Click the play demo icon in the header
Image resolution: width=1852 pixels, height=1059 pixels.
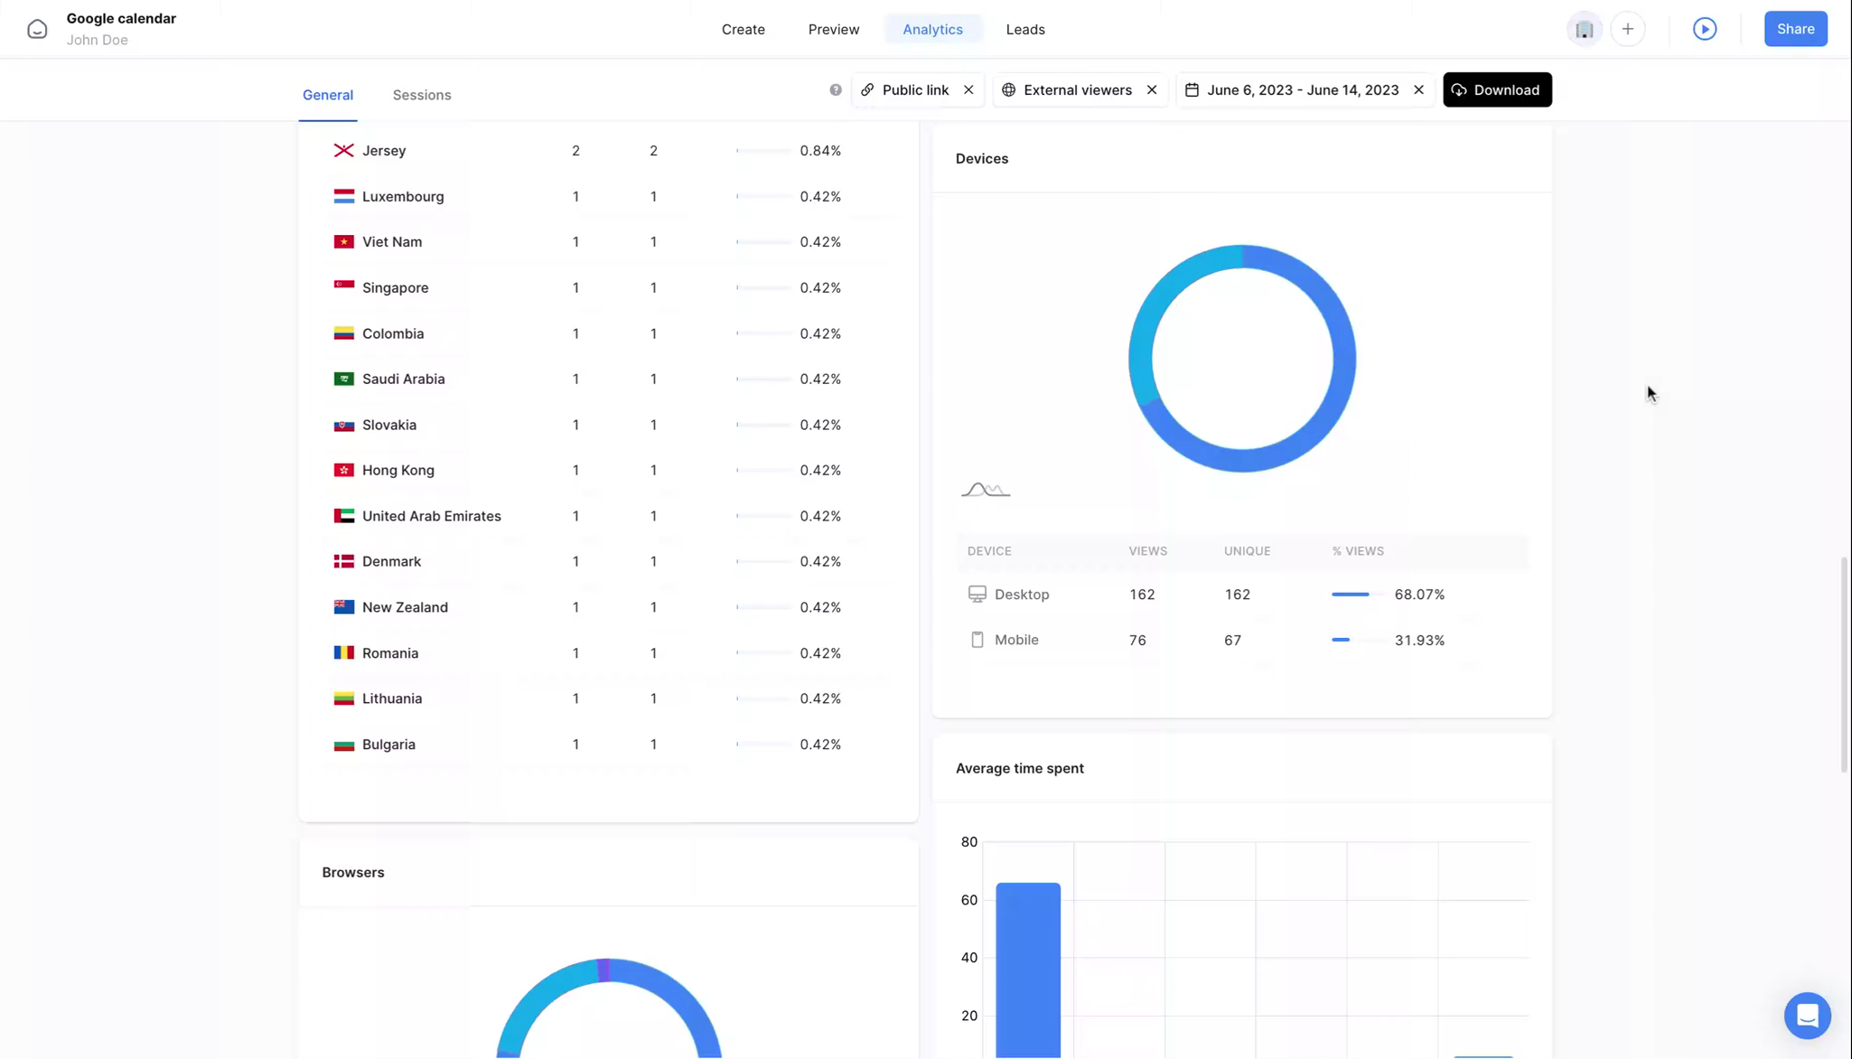1704,29
